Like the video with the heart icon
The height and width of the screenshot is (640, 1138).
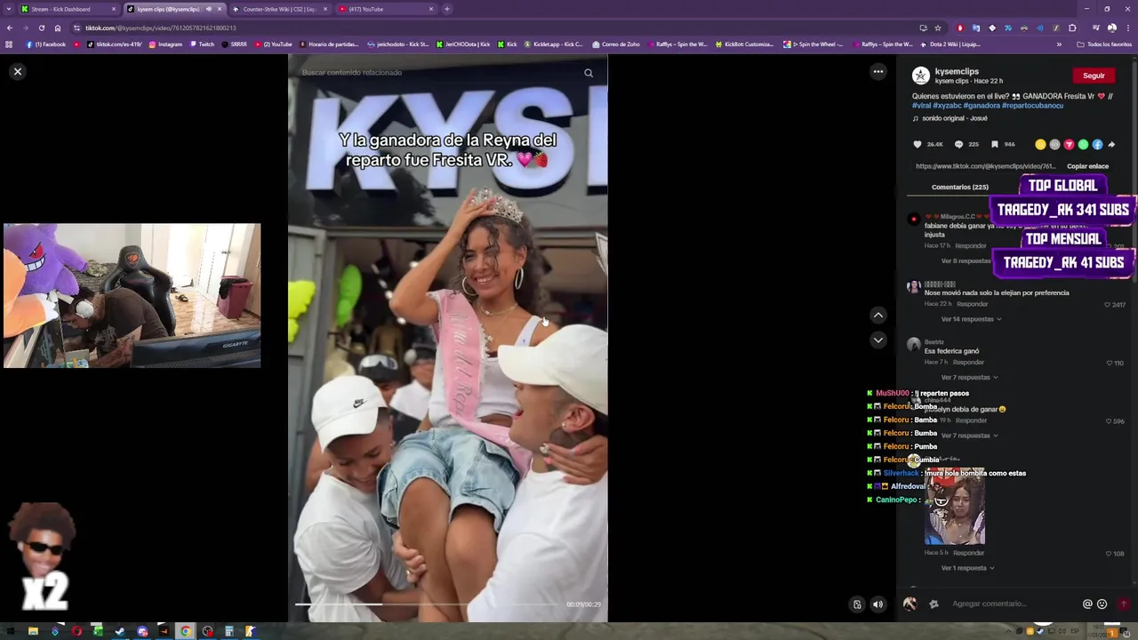[918, 144]
